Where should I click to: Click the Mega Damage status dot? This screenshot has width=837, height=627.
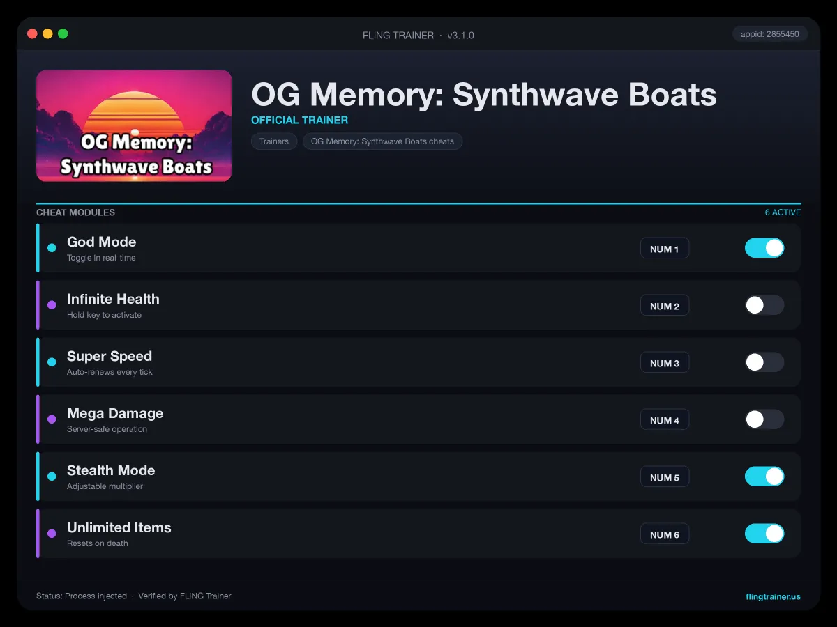(52, 419)
